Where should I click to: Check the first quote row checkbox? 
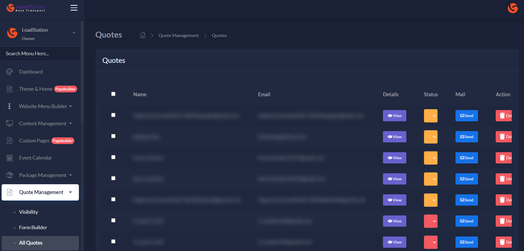pos(113,115)
